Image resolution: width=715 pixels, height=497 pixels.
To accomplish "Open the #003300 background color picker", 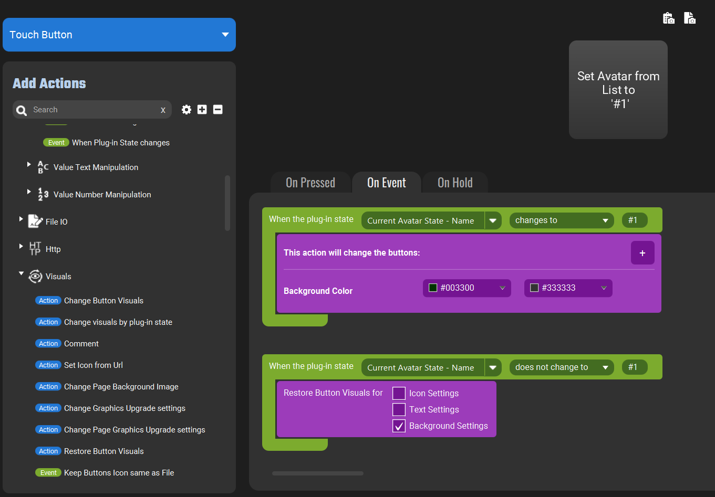I will (467, 288).
